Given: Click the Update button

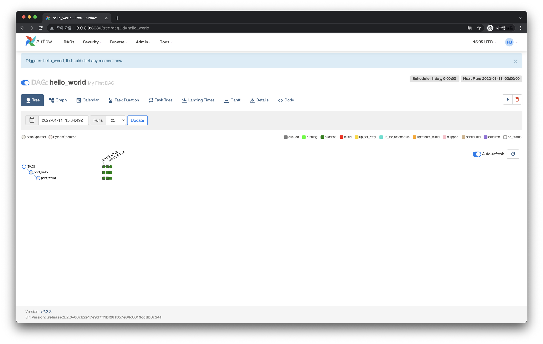Looking at the screenshot, I should pyautogui.click(x=137, y=120).
